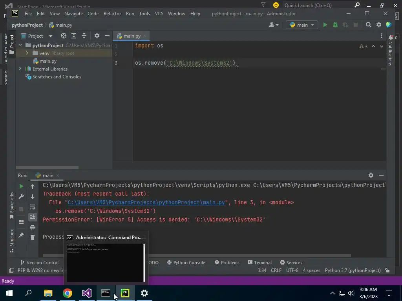Click the Code With Me user icon

point(274,25)
